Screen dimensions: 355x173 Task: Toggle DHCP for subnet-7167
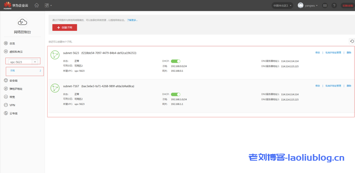175,94
